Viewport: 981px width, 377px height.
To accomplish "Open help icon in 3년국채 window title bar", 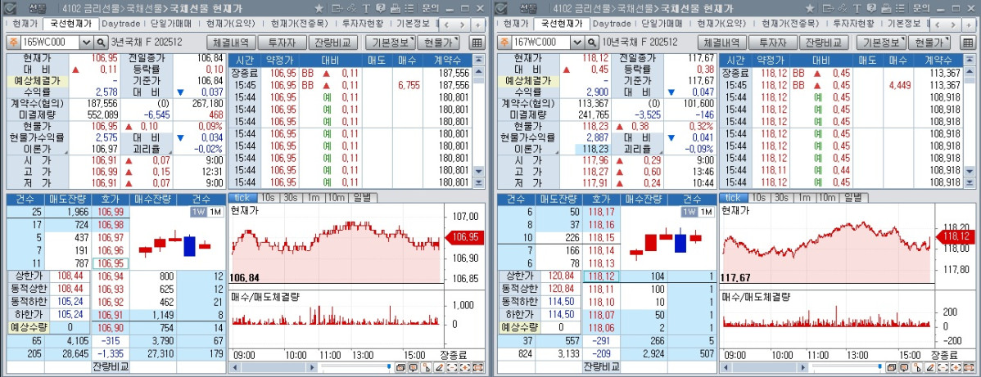I will tap(381, 9).
